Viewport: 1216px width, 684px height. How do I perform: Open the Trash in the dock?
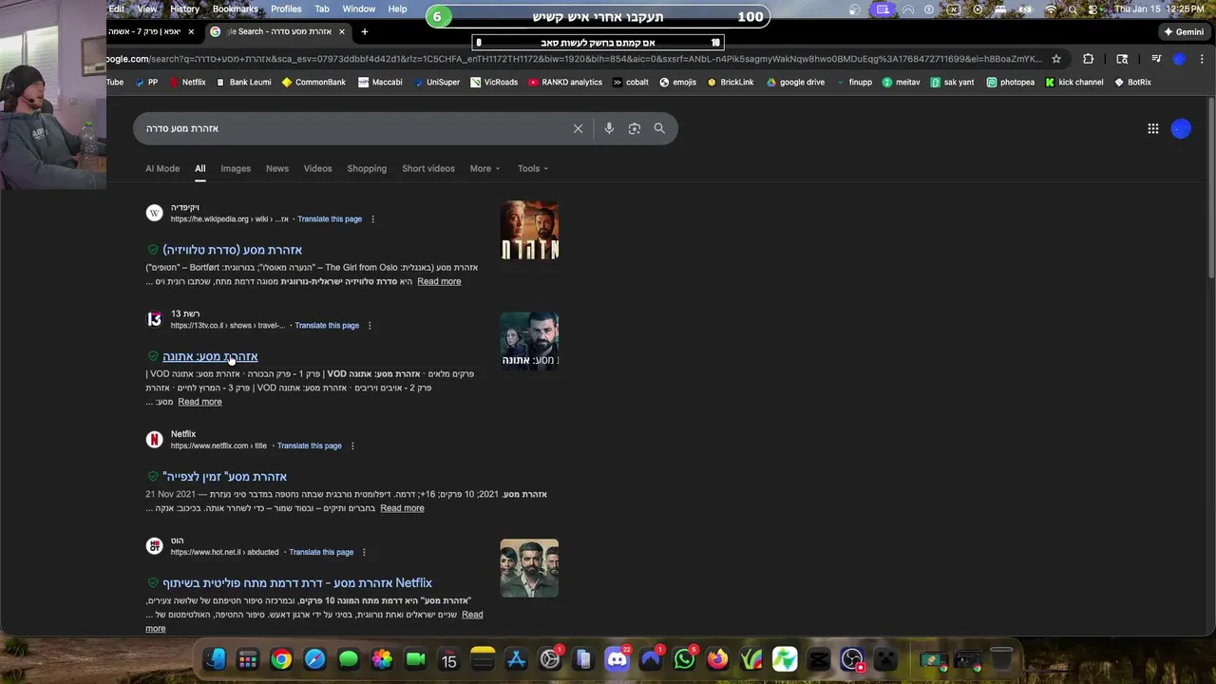click(1001, 659)
